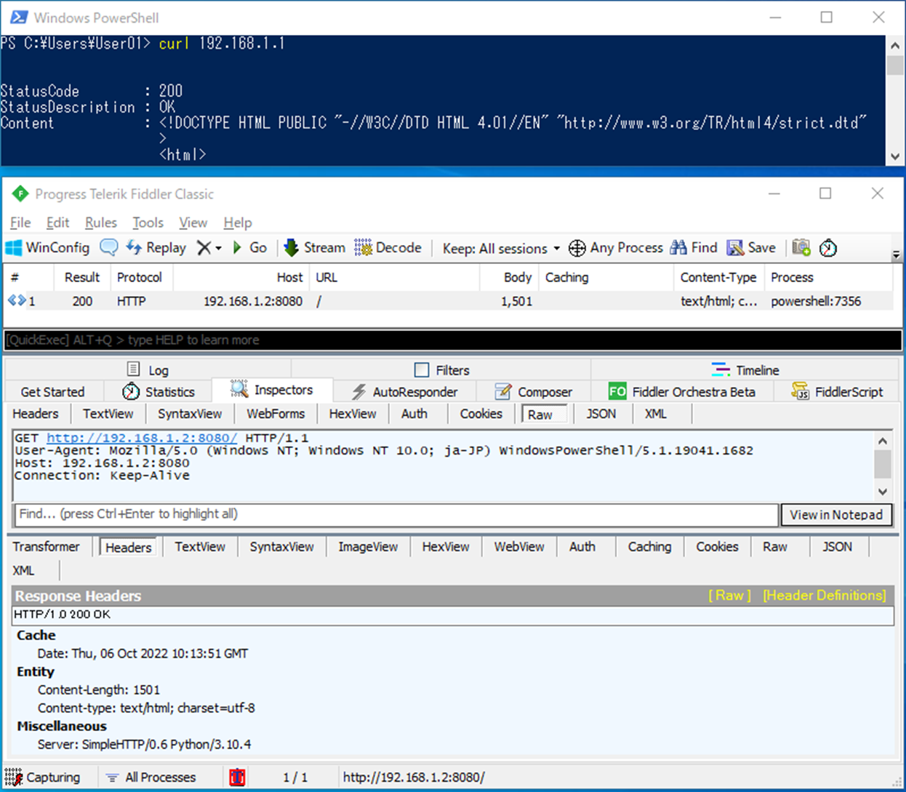This screenshot has width=906, height=792.
Task: Open the Rules menu
Action: [100, 223]
